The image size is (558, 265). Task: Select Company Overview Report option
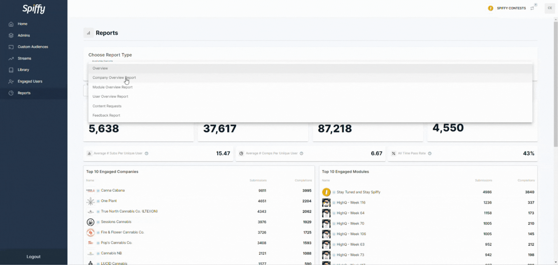[114, 78]
